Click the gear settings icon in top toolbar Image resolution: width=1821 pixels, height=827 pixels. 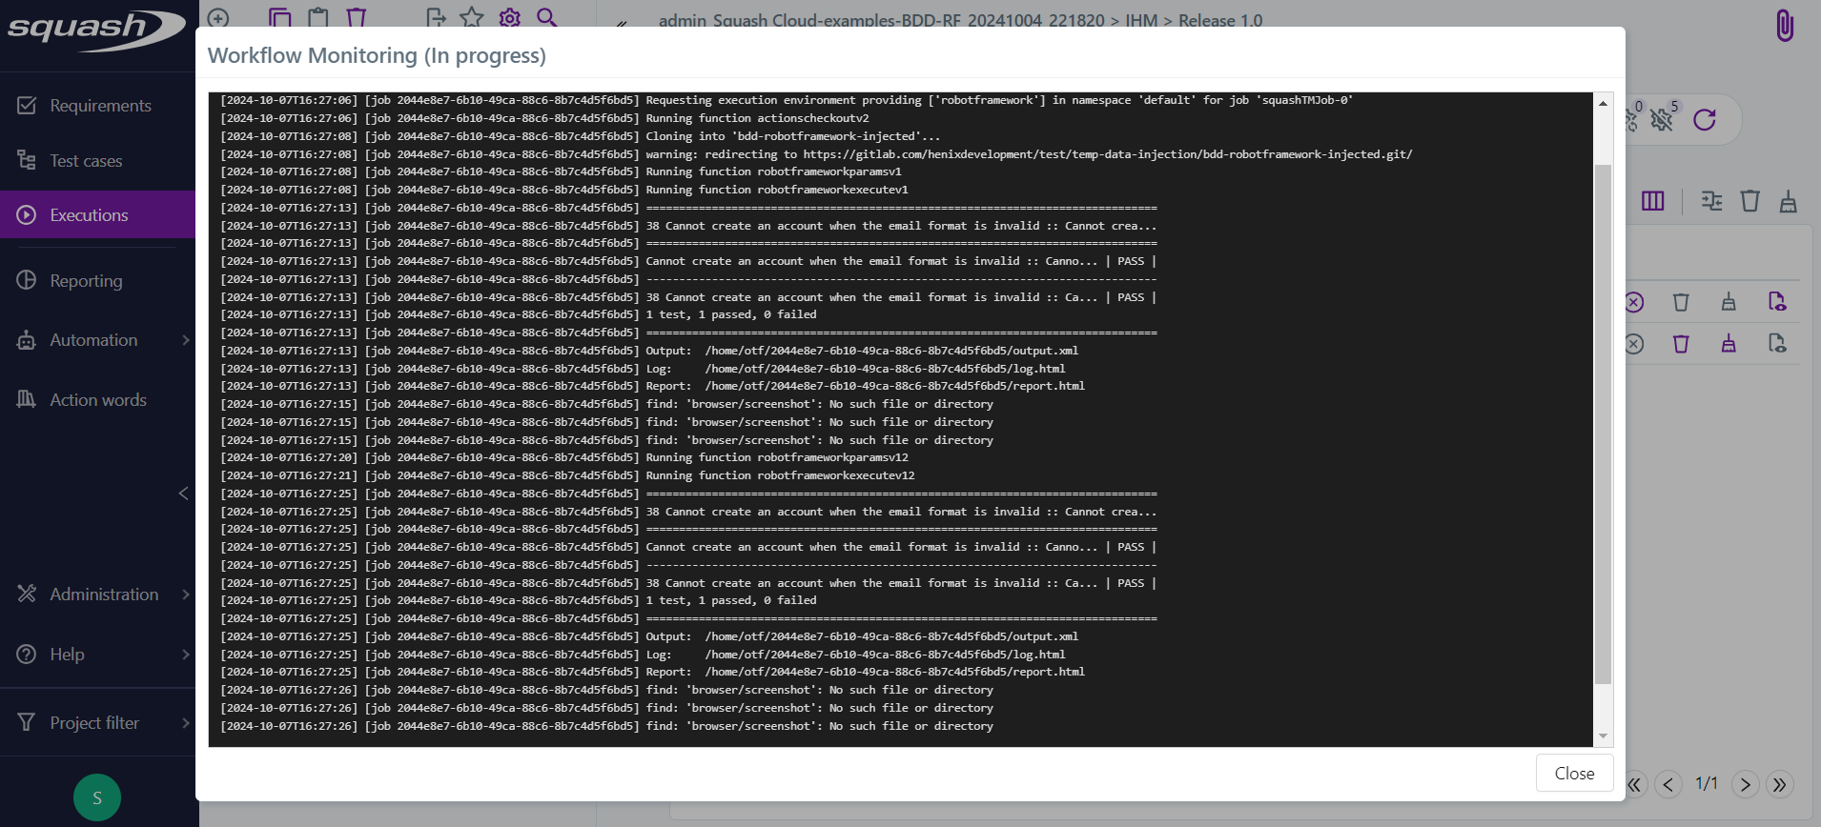510,17
